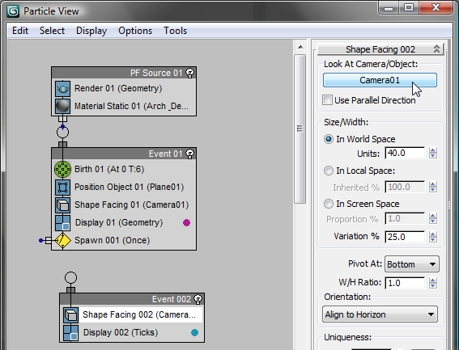Image resolution: width=459 pixels, height=350 pixels.
Task: Enable Use Parallel Direction checkbox
Action: click(x=327, y=100)
